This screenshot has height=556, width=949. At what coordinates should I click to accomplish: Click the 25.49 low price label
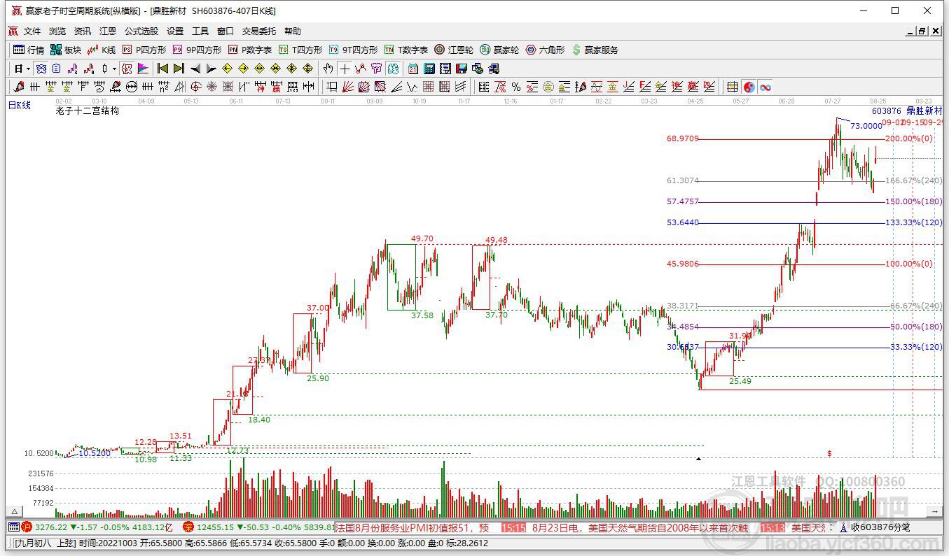[x=740, y=381]
